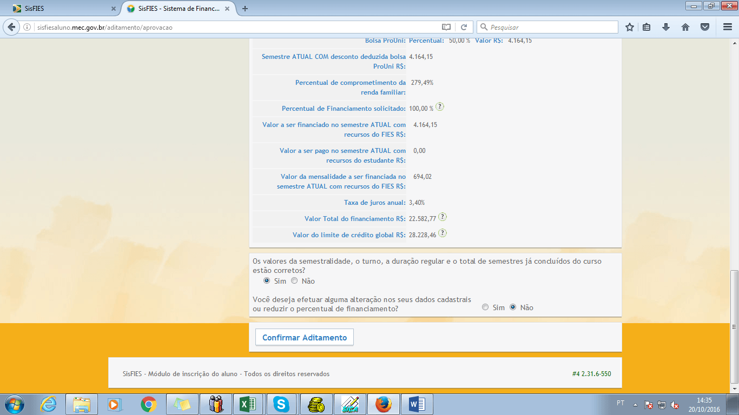Viewport: 739px width, 415px height.
Task: Open a new browser tab
Action: [x=245, y=9]
